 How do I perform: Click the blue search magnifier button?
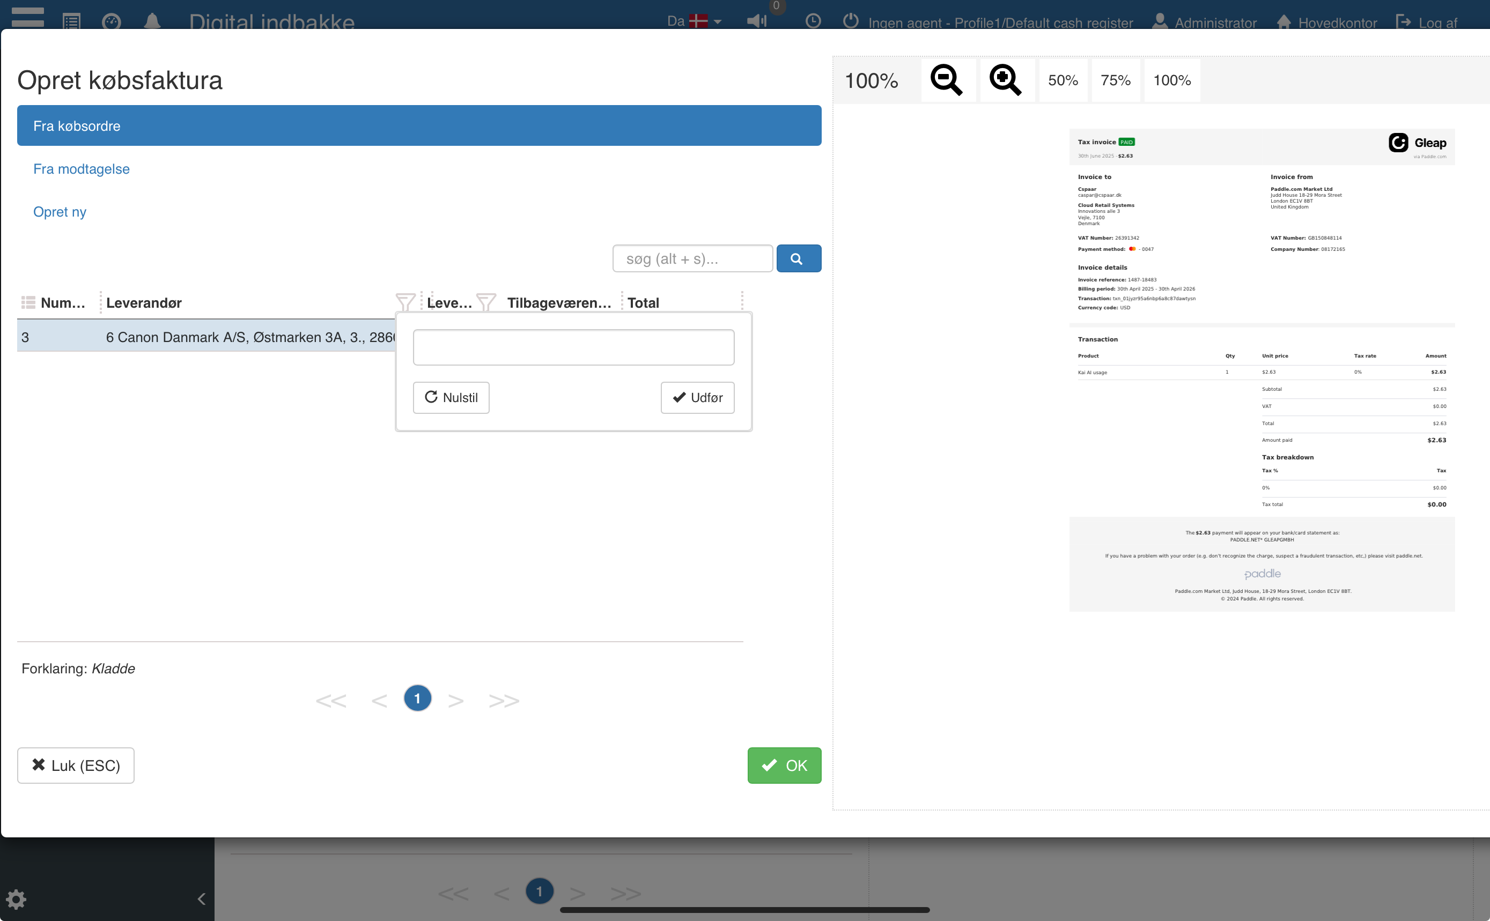pos(798,259)
